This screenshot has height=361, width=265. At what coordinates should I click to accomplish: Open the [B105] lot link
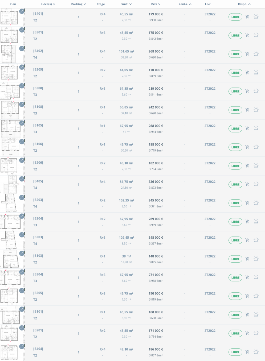click(38, 125)
